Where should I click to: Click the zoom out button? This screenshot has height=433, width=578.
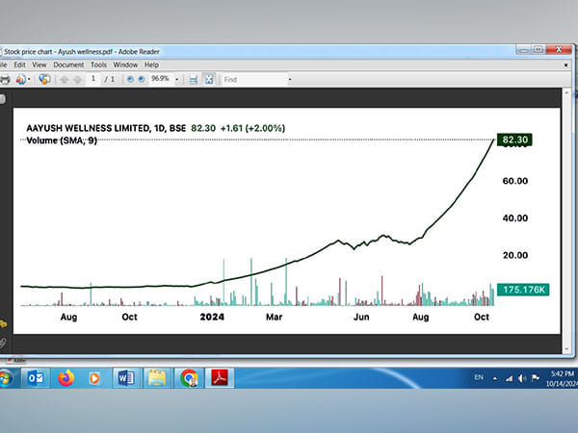coord(130,79)
